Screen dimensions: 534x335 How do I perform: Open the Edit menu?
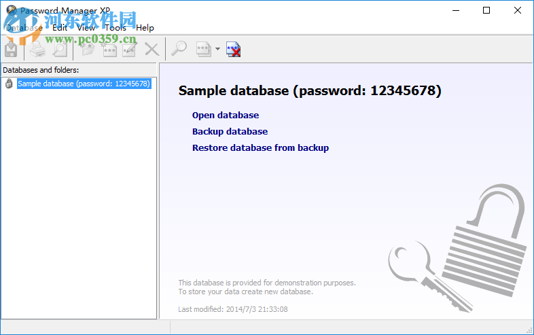tap(60, 28)
